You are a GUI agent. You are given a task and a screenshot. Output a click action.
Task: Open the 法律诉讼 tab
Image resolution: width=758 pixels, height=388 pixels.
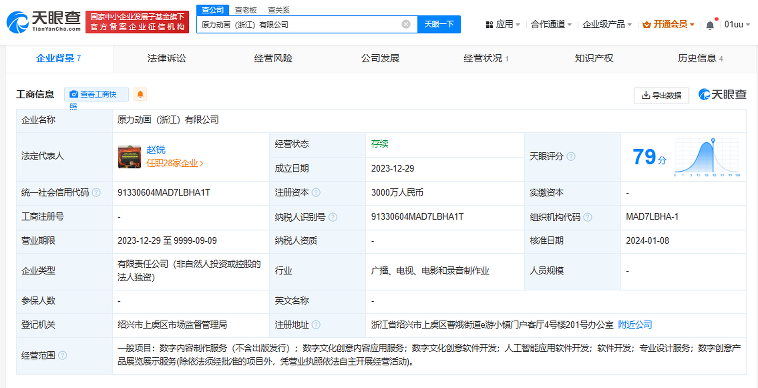pyautogui.click(x=166, y=58)
